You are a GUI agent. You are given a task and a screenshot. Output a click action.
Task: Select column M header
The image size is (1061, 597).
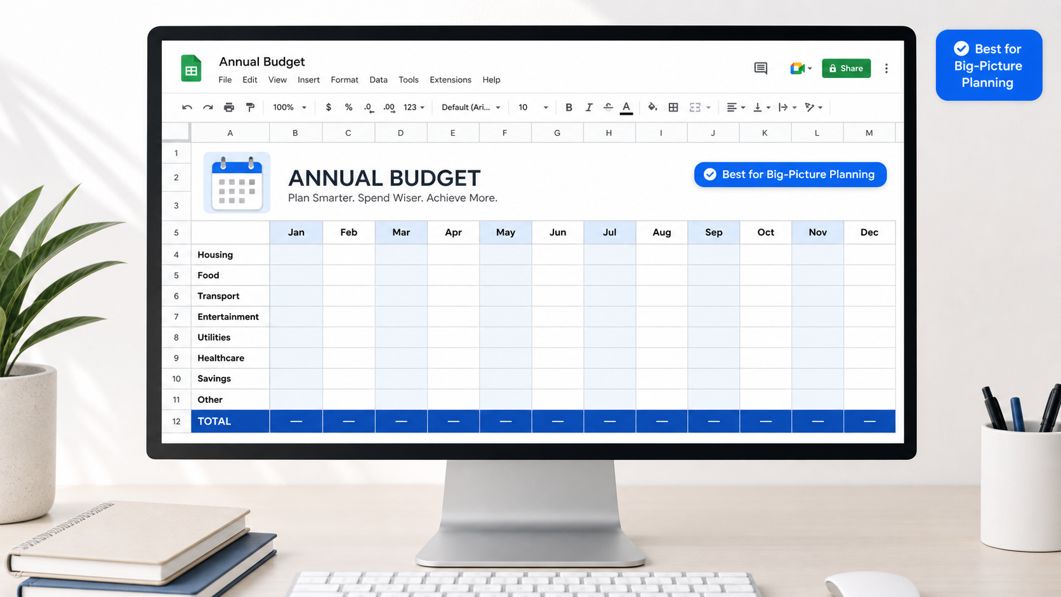869,133
